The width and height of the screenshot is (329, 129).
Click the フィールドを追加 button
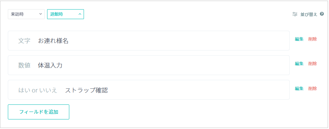click(x=39, y=112)
